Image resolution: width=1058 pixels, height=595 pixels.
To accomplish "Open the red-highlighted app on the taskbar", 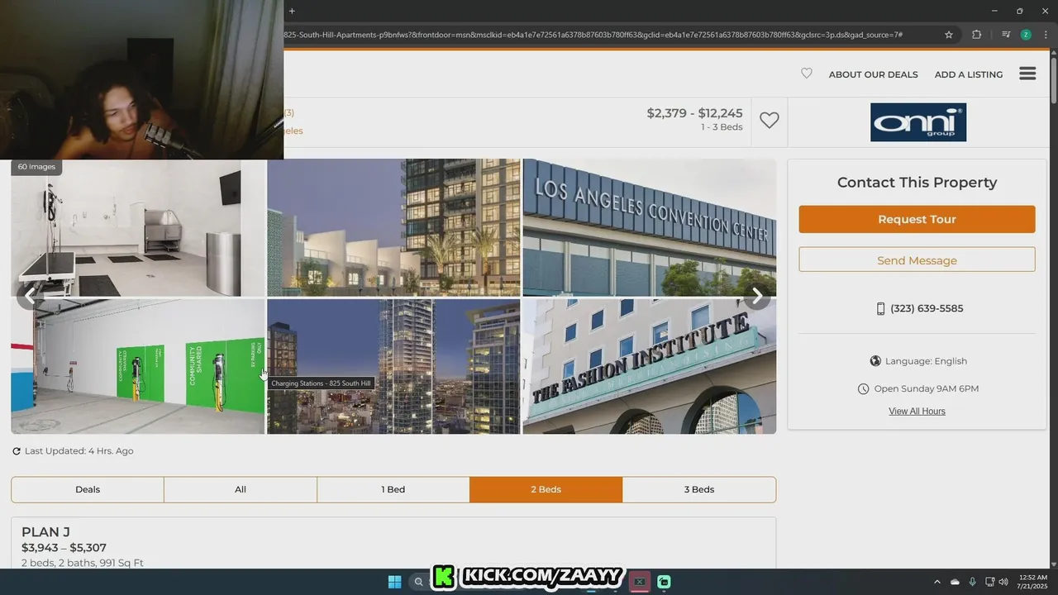I will click(x=639, y=582).
